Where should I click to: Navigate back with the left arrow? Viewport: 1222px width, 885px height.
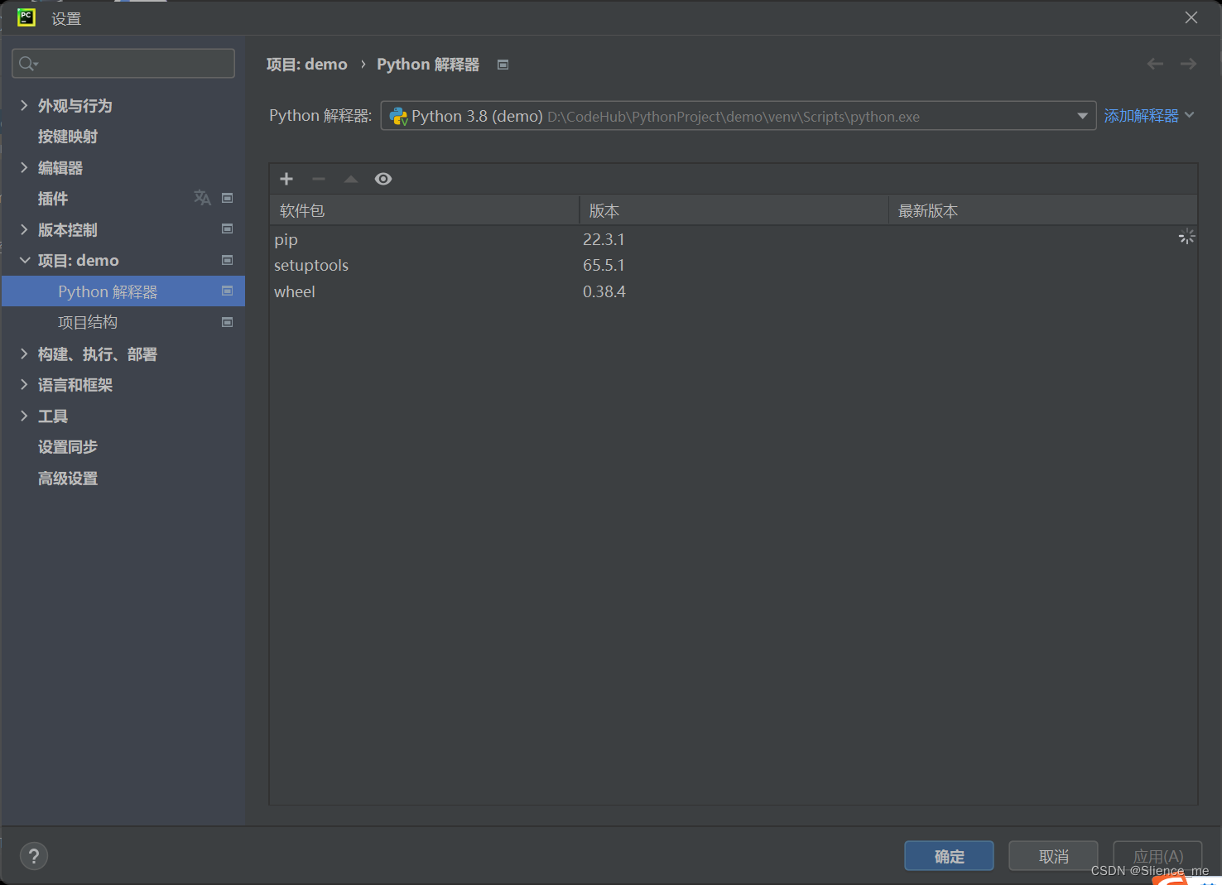[1155, 64]
